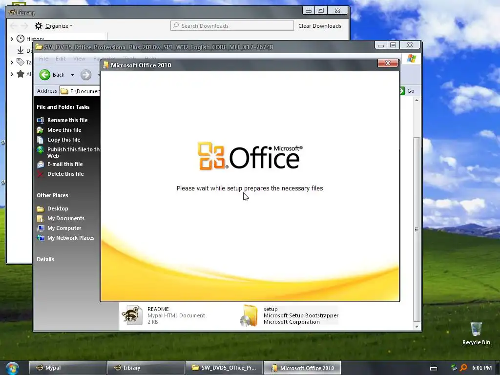Open the Edit menu in Explorer window
The image size is (500, 375).
tap(60, 59)
